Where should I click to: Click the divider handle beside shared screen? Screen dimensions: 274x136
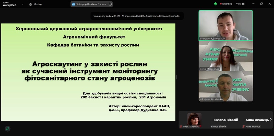click(x=176, y=77)
